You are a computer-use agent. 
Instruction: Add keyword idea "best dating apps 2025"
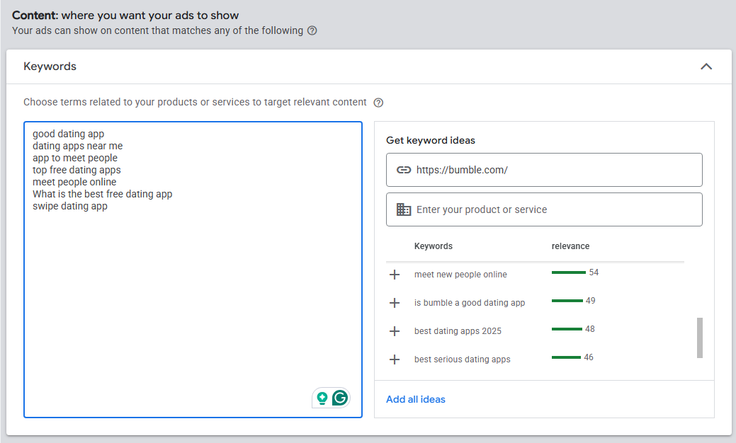395,331
